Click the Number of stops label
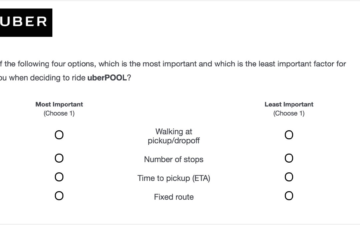This screenshot has width=360, height=225. [174, 159]
